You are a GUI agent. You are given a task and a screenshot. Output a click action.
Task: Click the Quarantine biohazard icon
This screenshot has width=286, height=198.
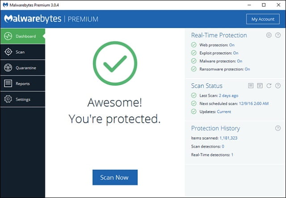tap(8, 68)
